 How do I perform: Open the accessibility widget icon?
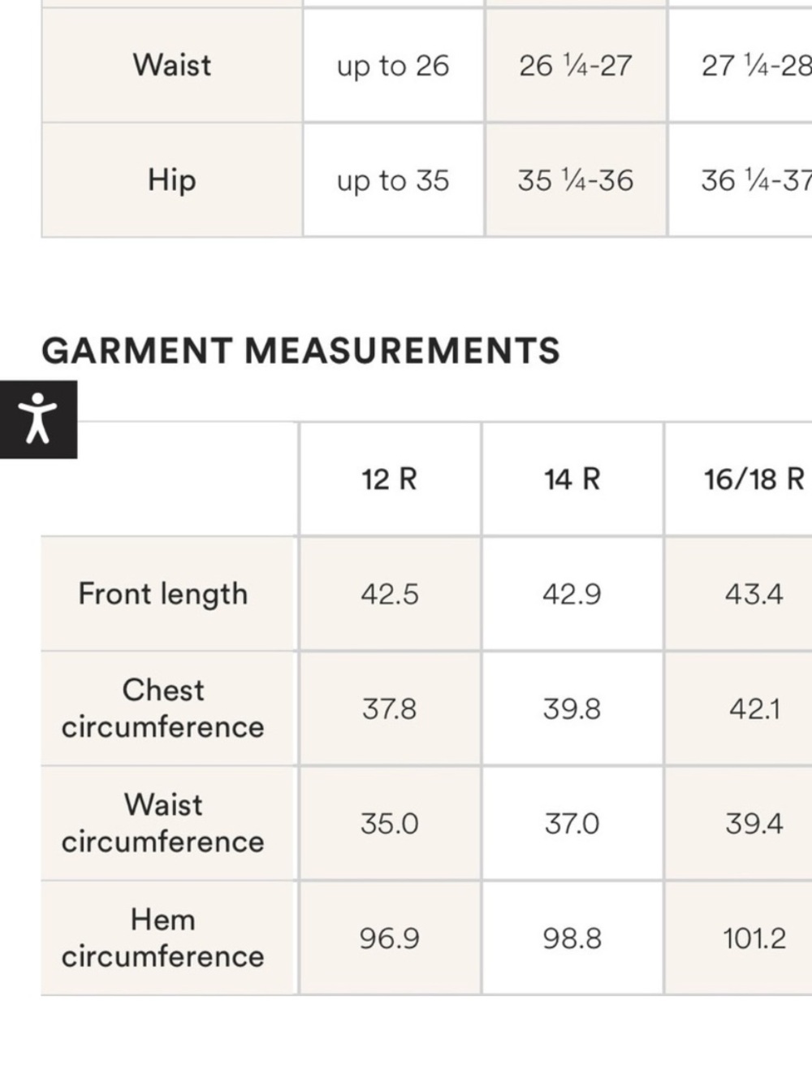click(x=38, y=419)
